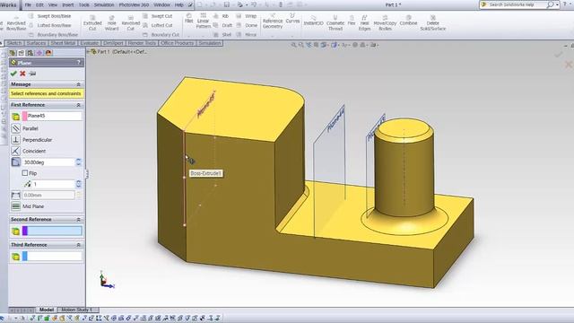Click the Linear Pattern tool
This screenshot has height=323, width=574.
pyautogui.click(x=204, y=21)
